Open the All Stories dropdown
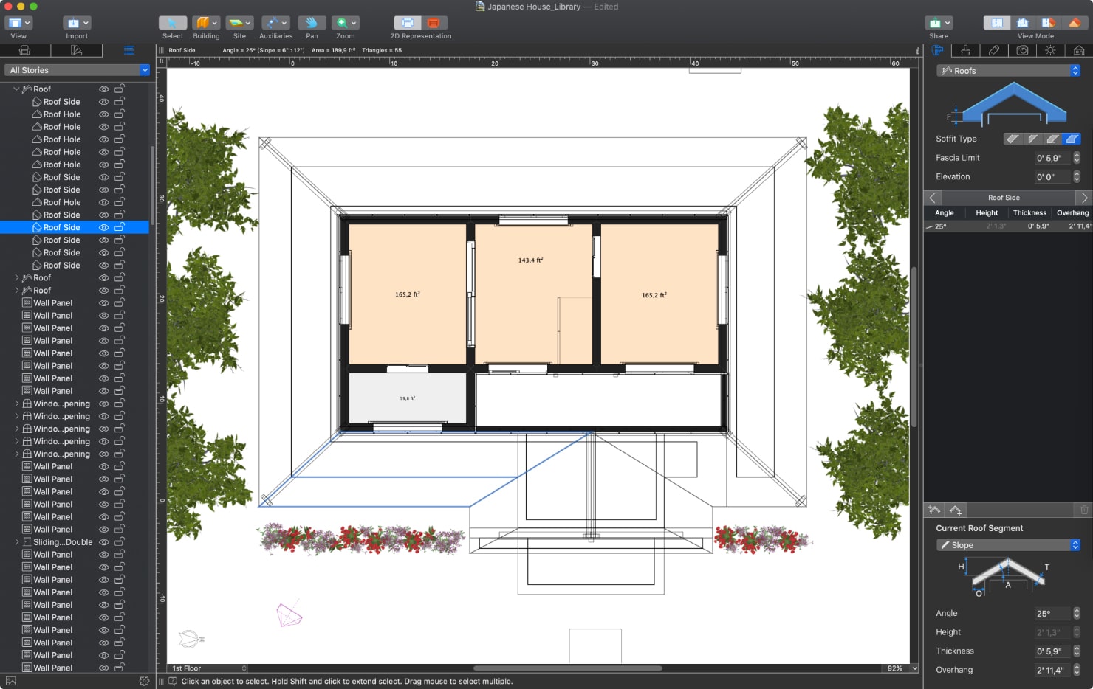This screenshot has width=1093, height=689. coord(77,70)
